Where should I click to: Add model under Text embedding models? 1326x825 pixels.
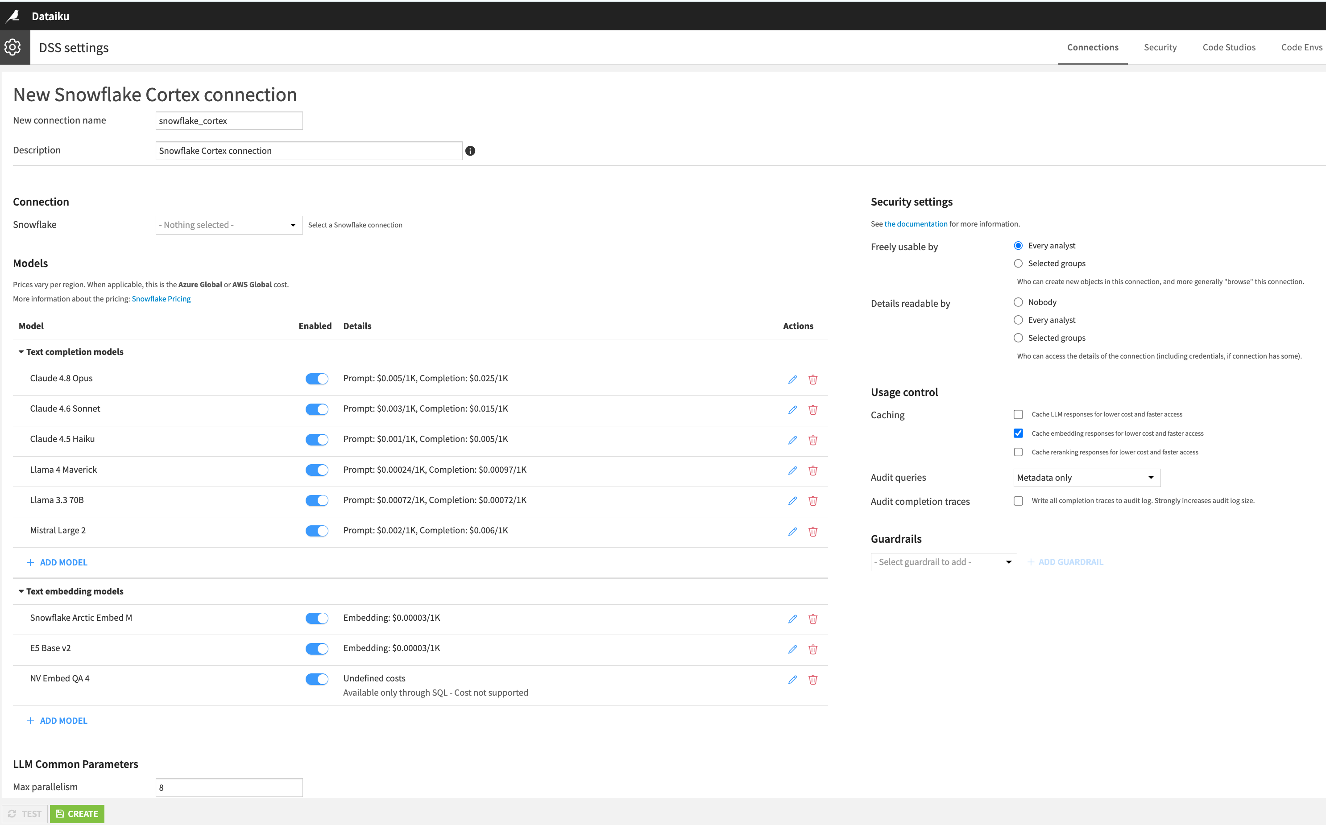coord(57,721)
